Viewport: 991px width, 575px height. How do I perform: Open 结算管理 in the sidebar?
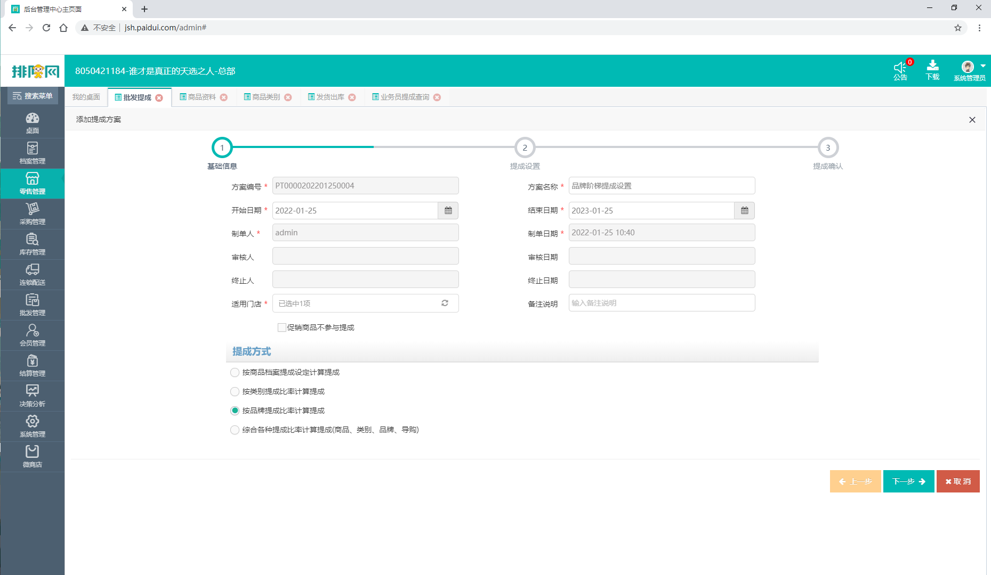[33, 366]
